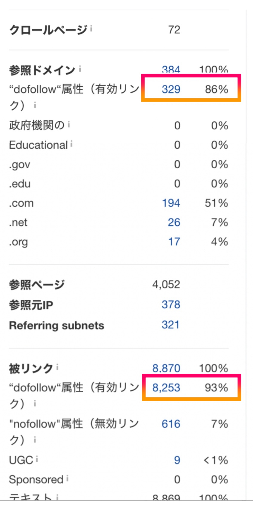253x507 pixels.
Task: Click info icon next to Sponsored
Action: (x=67, y=478)
